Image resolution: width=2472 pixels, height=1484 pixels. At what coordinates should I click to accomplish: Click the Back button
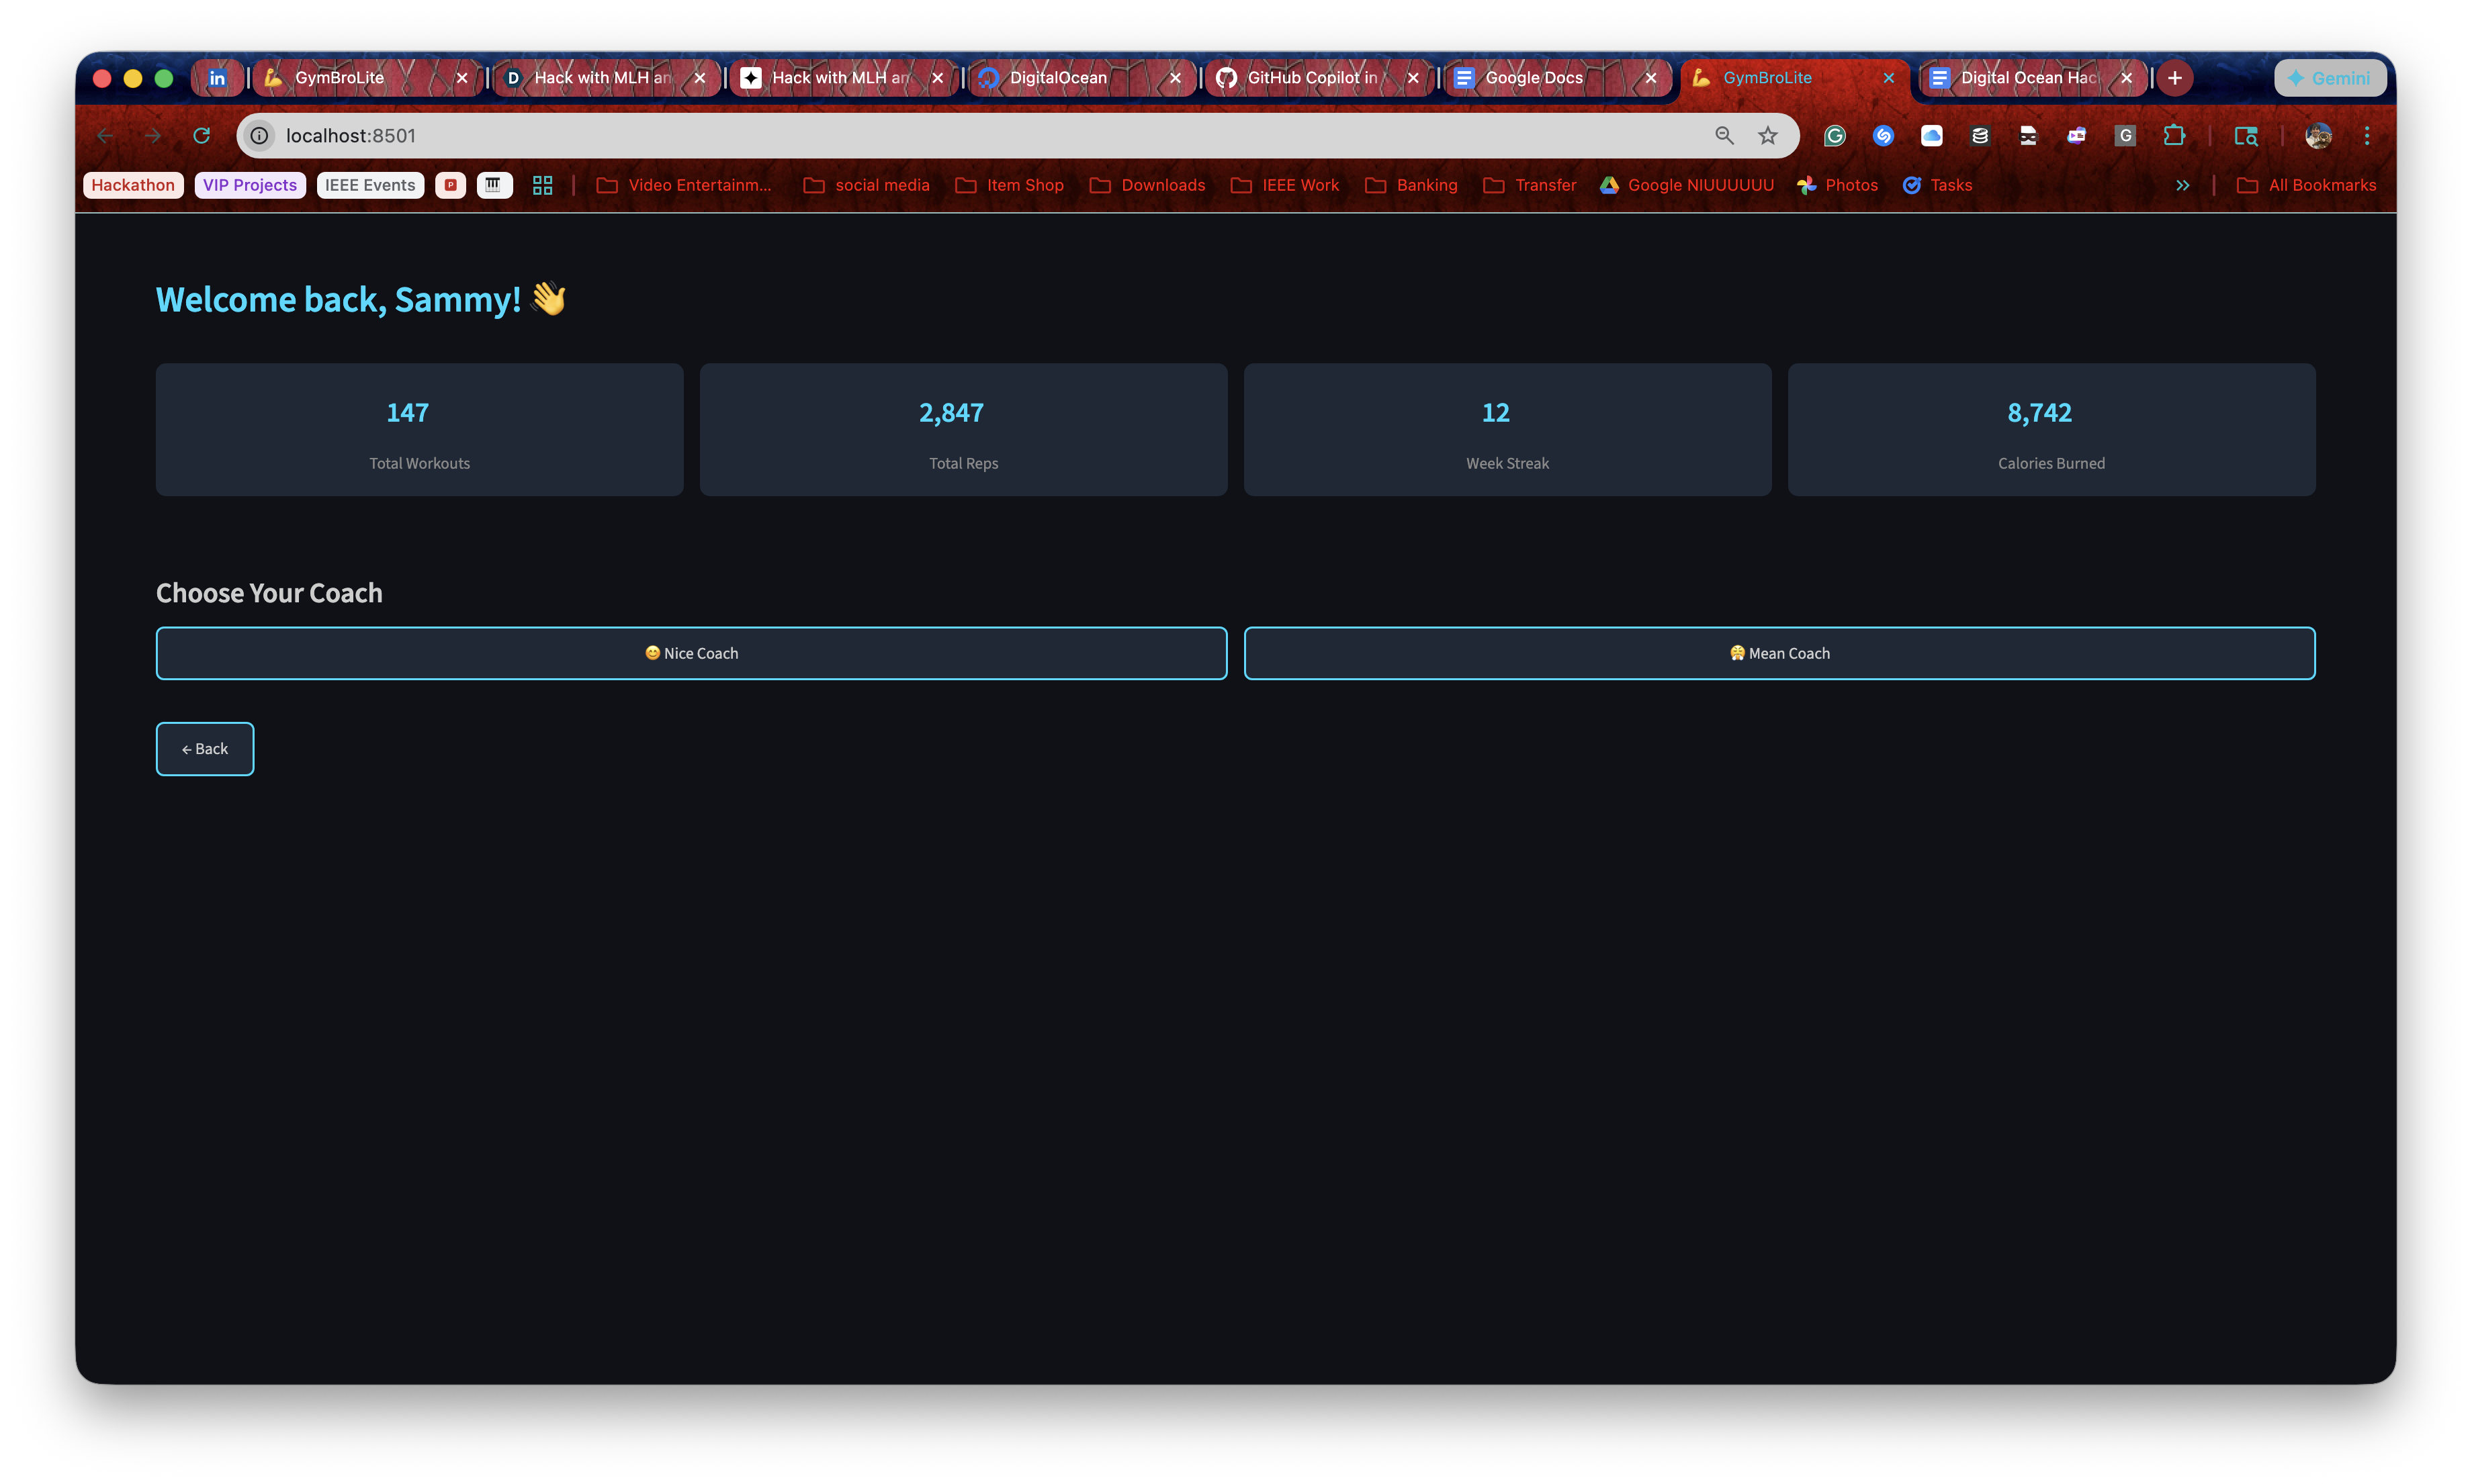(x=205, y=749)
